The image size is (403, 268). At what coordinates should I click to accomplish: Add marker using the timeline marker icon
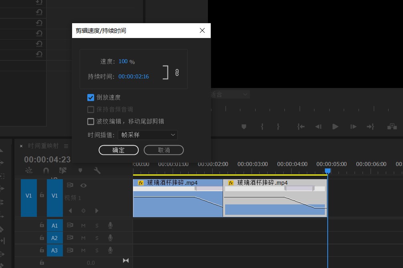point(80,170)
